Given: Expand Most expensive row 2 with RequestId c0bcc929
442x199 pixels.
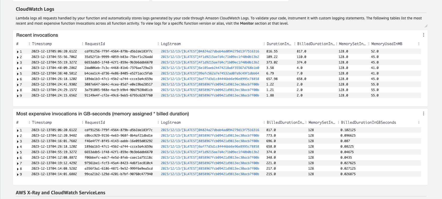Looking at the screenshot, I should [x=18, y=136].
